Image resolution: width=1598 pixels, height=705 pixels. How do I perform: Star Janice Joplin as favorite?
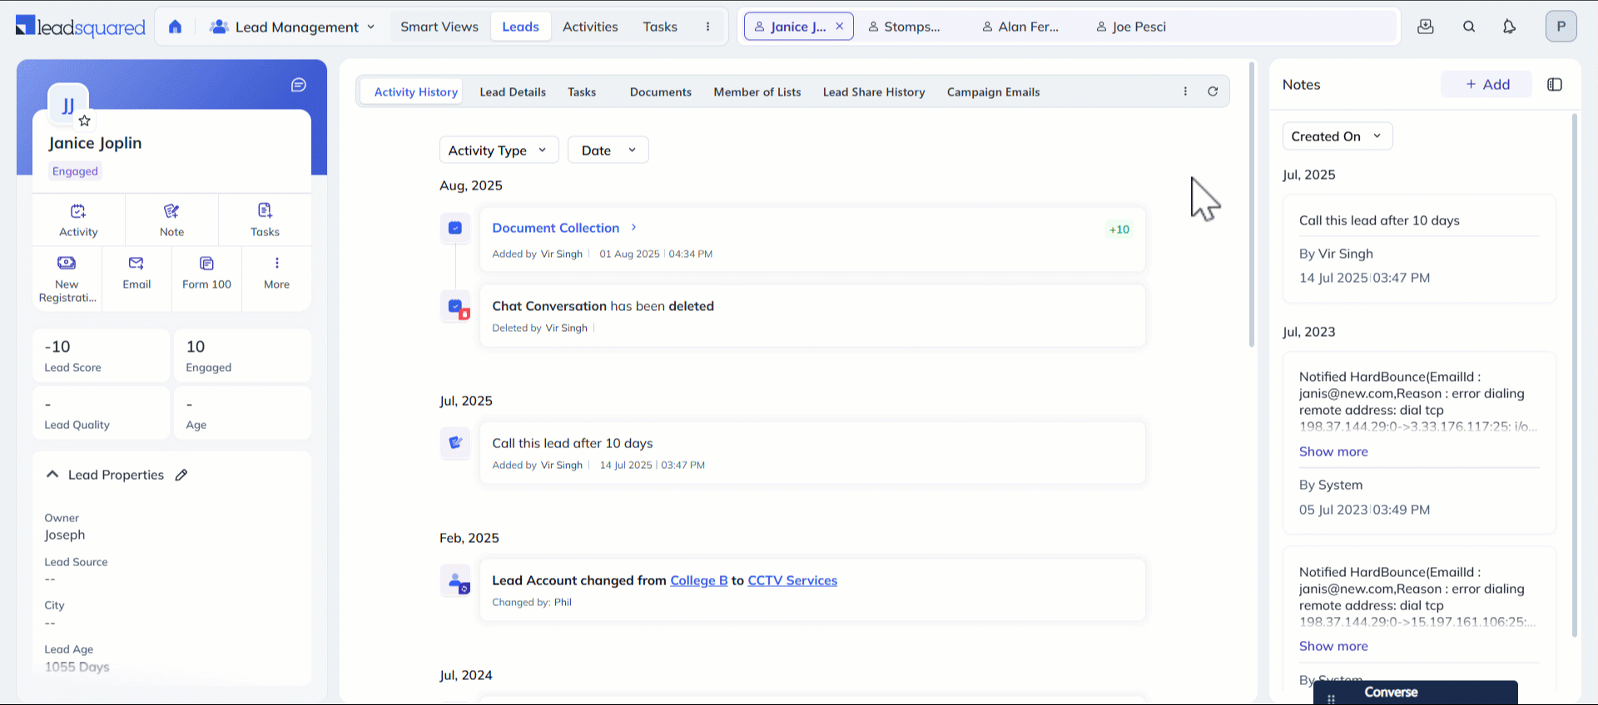click(84, 121)
